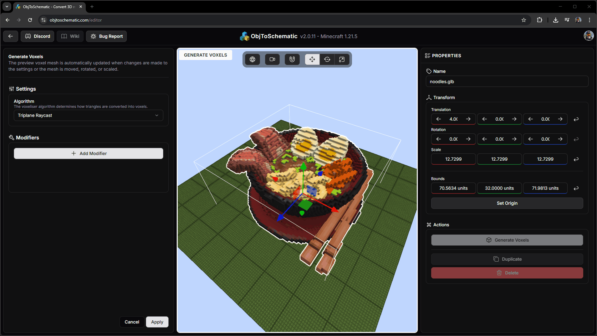The height and width of the screenshot is (336, 597).
Task: Open a new browser tab
Action: coord(92,7)
